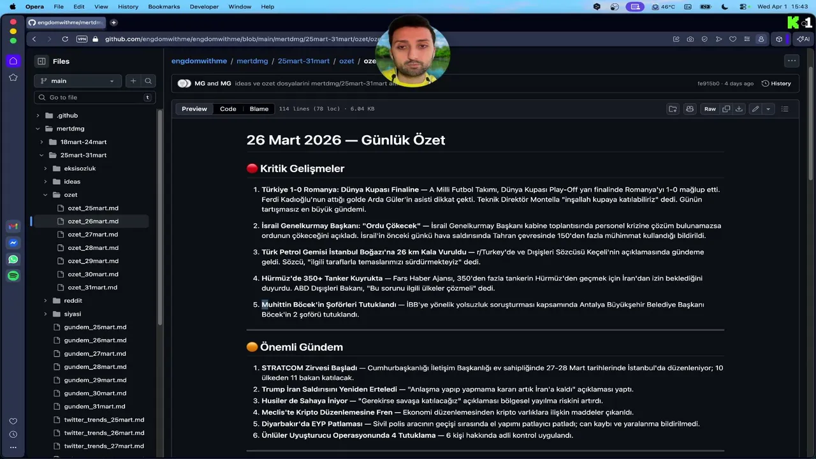This screenshot has height=459, width=816.
Task: Open more edit options dropdown arrow
Action: [768, 109]
